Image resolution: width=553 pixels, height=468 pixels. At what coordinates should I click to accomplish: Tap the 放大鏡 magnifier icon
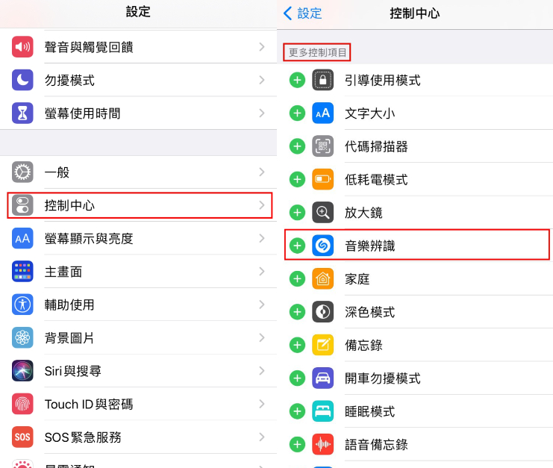tap(322, 212)
